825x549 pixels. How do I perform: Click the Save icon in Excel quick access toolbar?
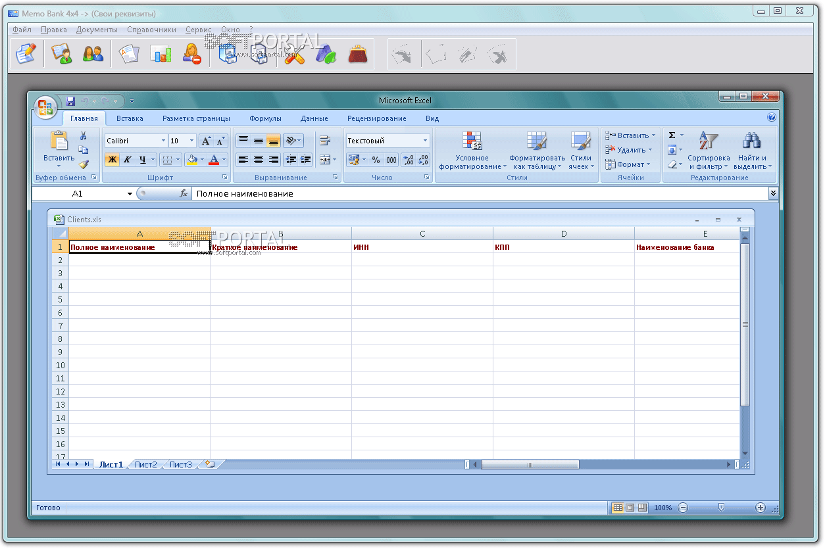(x=71, y=101)
